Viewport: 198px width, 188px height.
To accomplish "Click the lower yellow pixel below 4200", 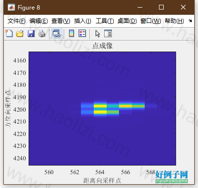I will pyautogui.click(x=100, y=112).
